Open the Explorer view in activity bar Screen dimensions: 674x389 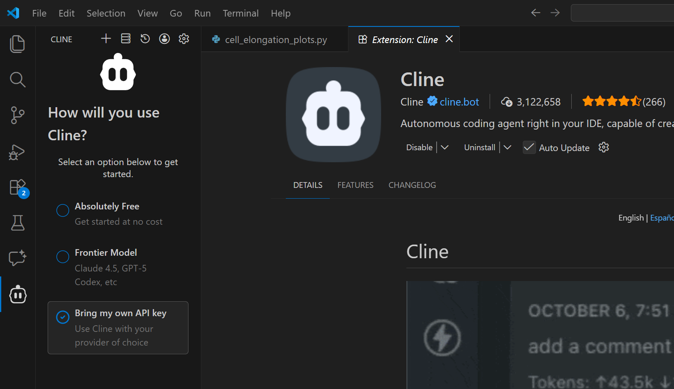[x=17, y=44]
